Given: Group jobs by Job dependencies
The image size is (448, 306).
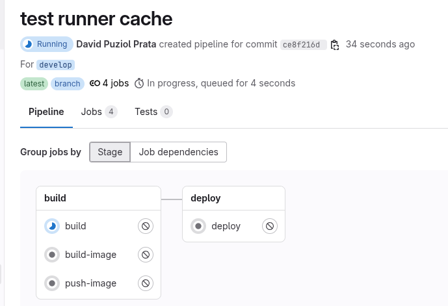Looking at the screenshot, I should [x=178, y=152].
